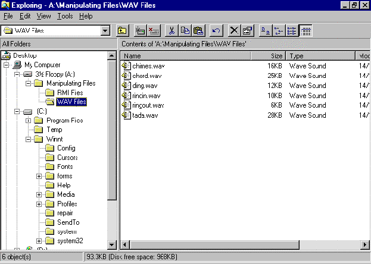Click the Delete X icon

[234, 30]
